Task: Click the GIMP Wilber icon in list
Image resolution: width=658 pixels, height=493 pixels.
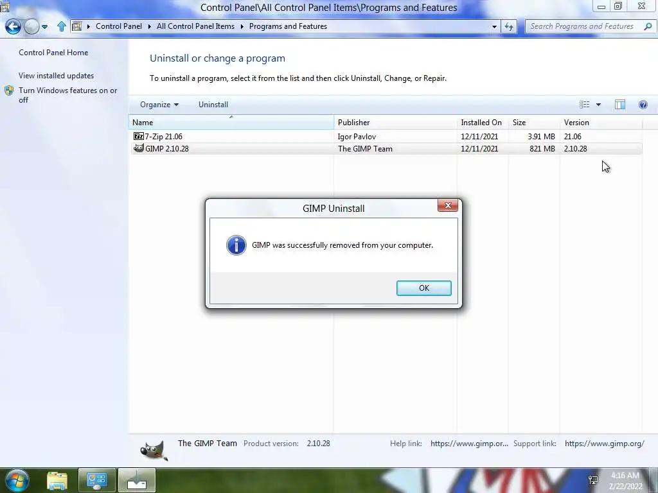Action: pos(139,148)
